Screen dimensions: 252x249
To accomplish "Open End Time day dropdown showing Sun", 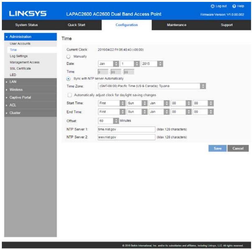I will point(137,112).
